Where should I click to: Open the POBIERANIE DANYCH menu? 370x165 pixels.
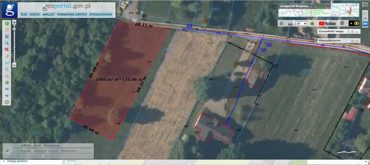72,14
